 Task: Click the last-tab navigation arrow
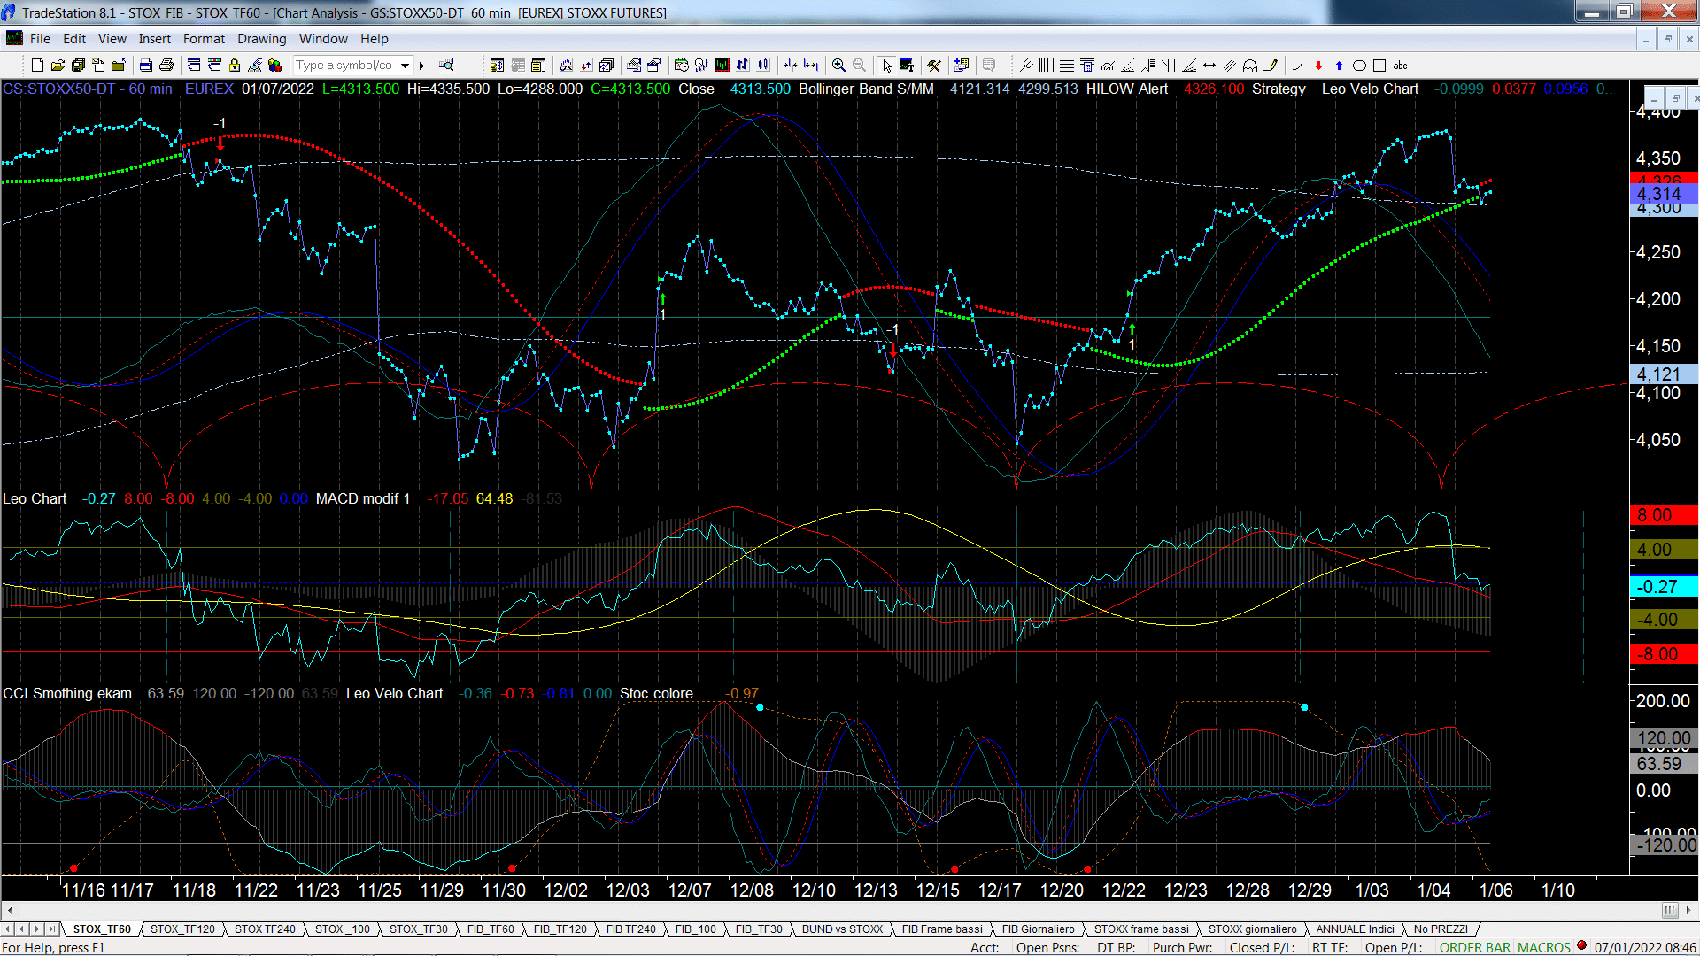[52, 929]
